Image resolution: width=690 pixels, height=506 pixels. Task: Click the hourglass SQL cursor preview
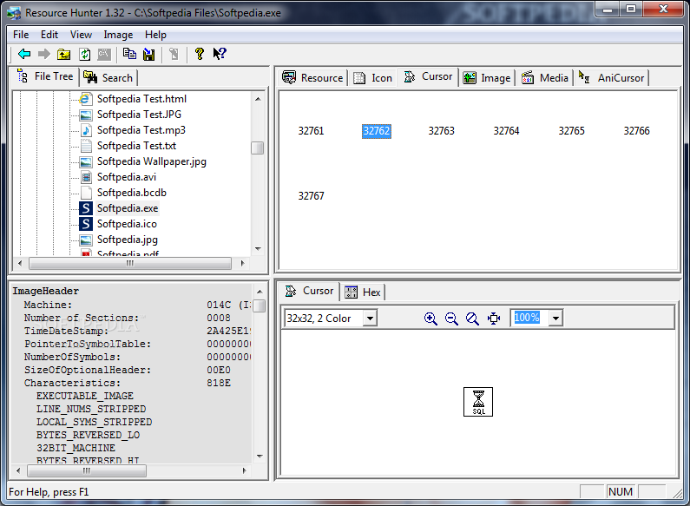point(478,402)
